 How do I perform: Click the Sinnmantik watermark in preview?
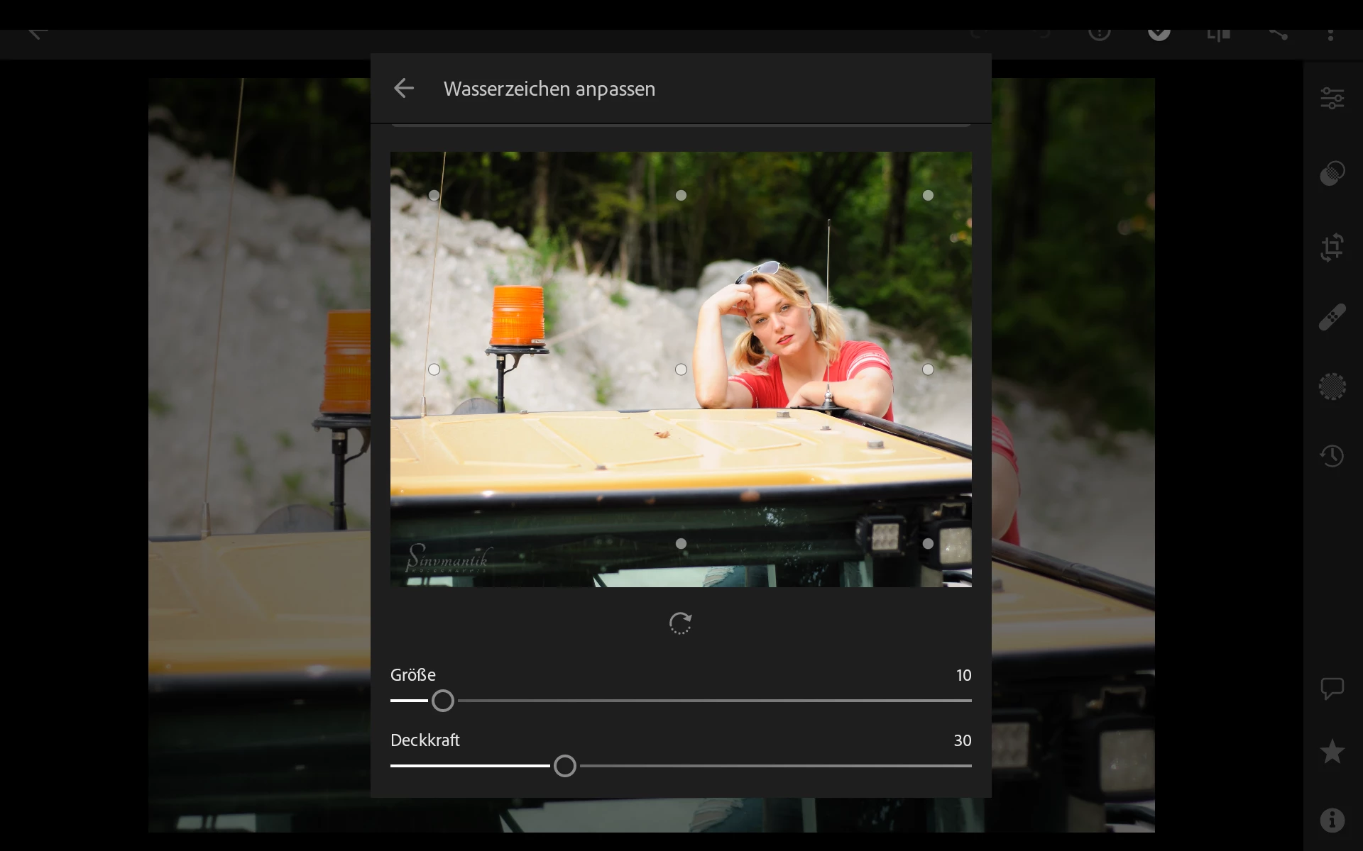pos(447,559)
